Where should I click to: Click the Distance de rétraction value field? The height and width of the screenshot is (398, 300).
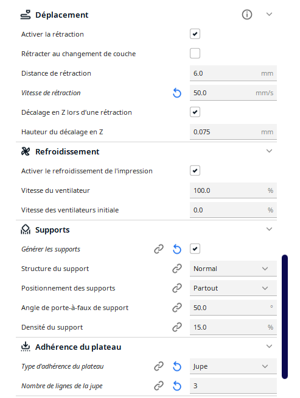(x=233, y=73)
